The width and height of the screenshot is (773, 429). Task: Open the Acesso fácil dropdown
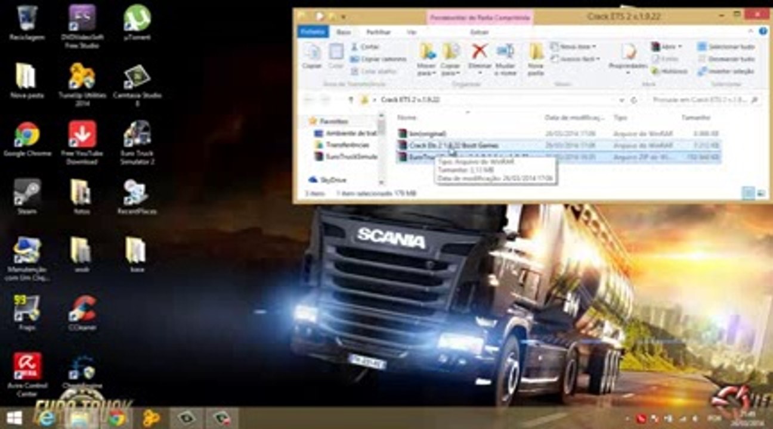[x=574, y=58]
